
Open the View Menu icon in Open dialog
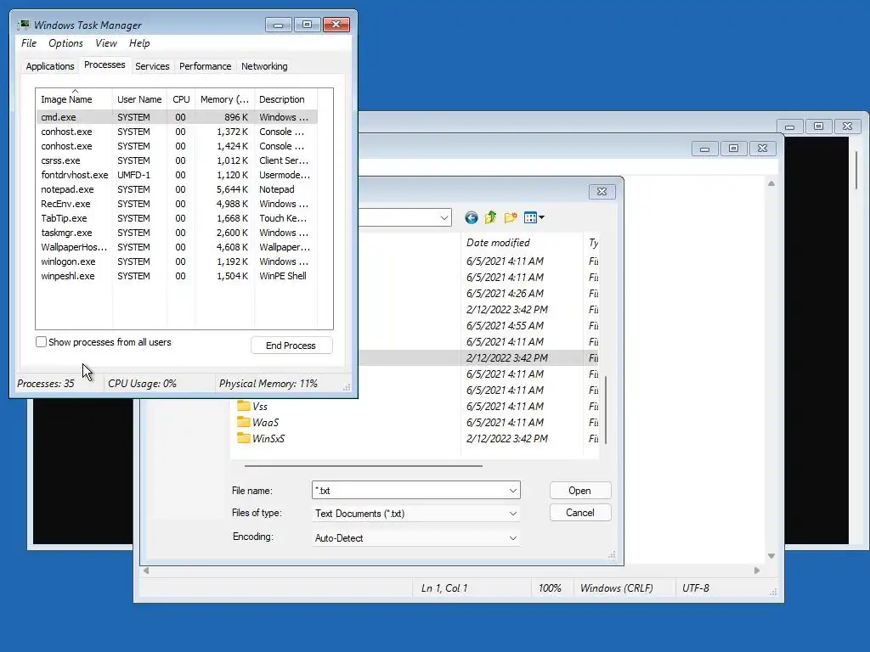534,218
